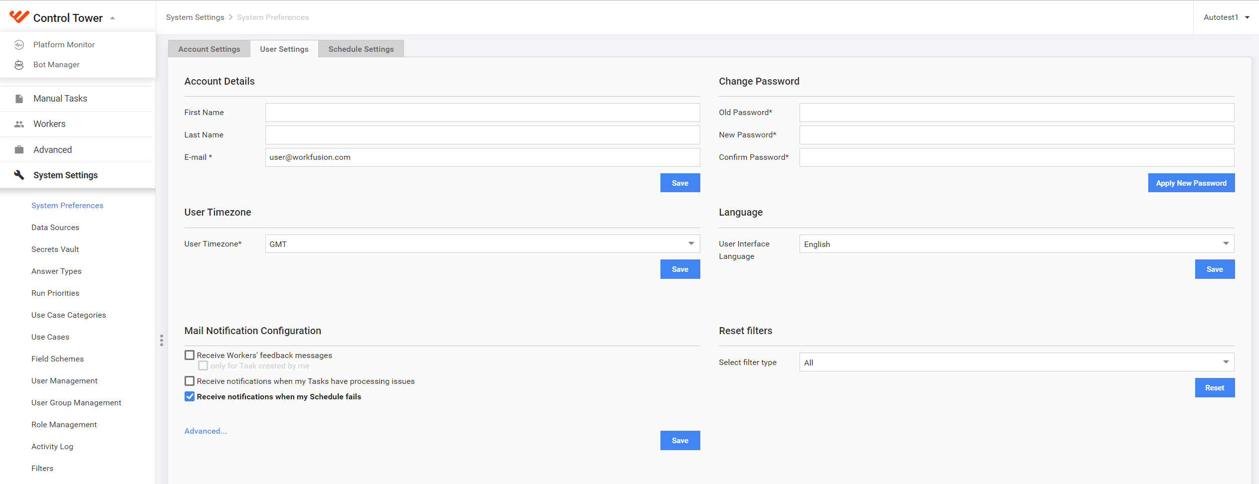
Task: Click the Bot Manager robot icon
Action: click(19, 65)
